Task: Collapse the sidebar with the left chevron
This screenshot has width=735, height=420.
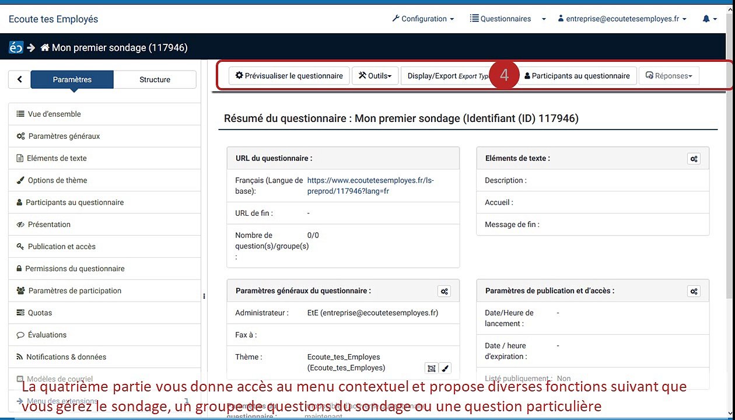Action: [x=19, y=79]
